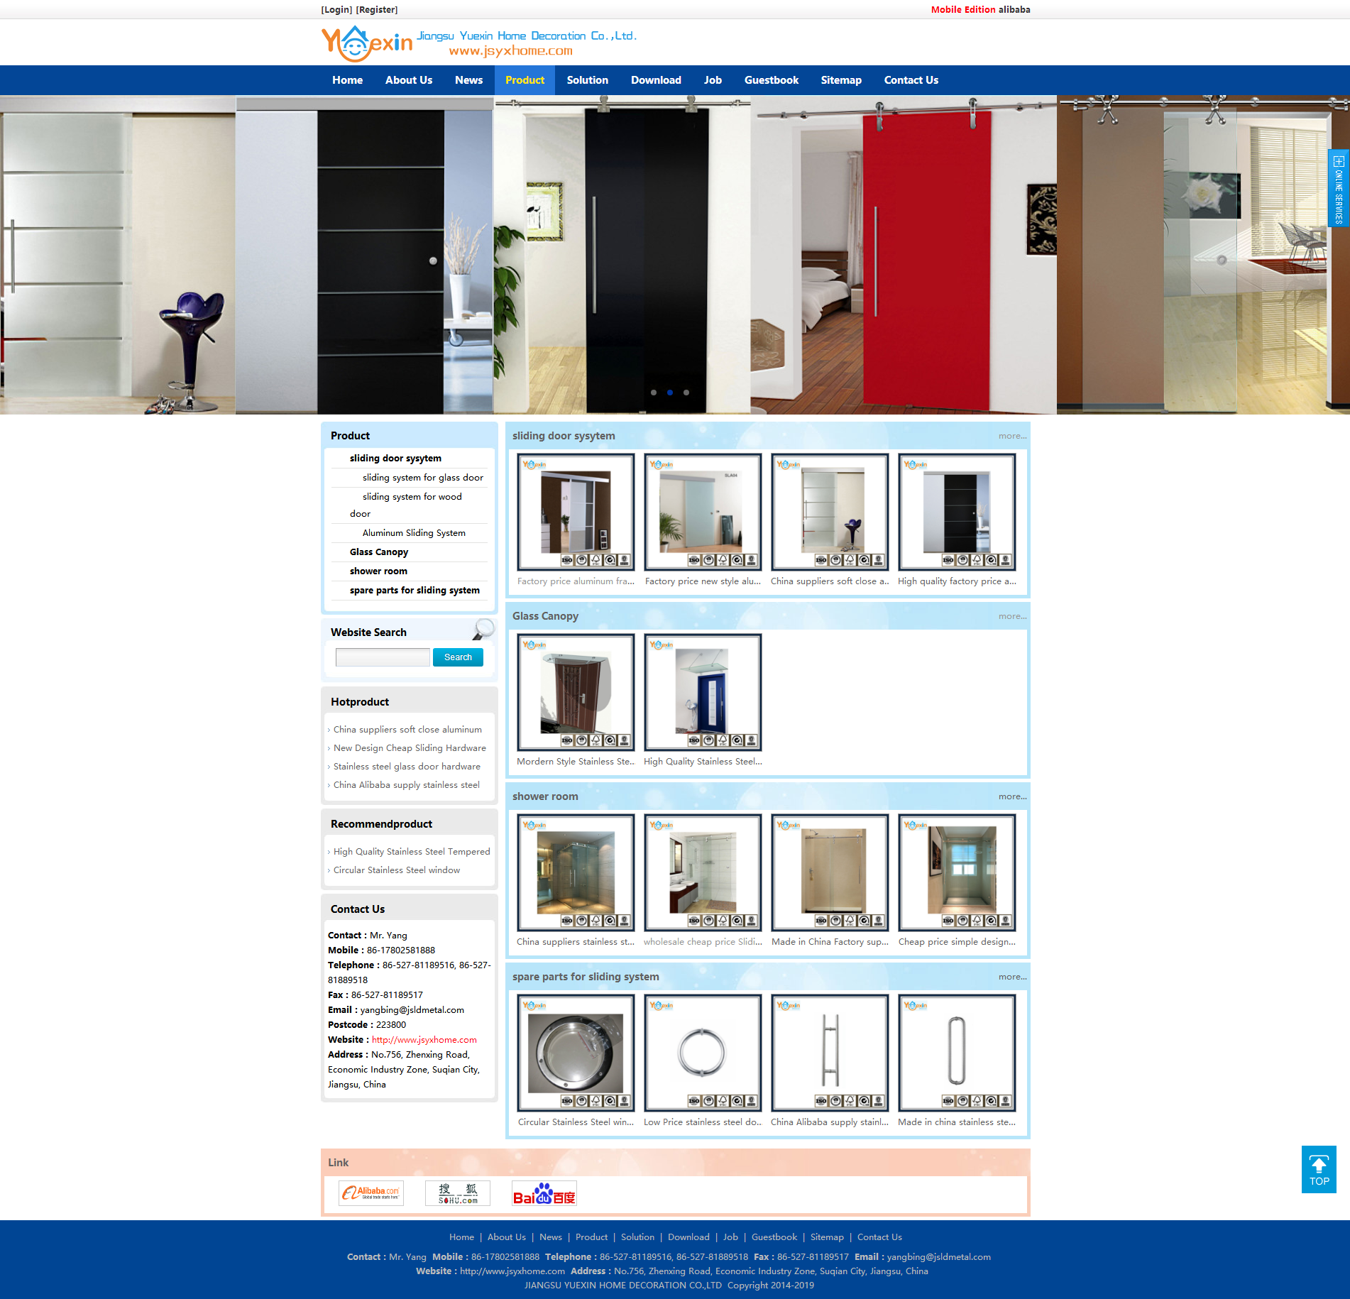The image size is (1350, 1299).
Task: Open the Download menu item
Action: (656, 80)
